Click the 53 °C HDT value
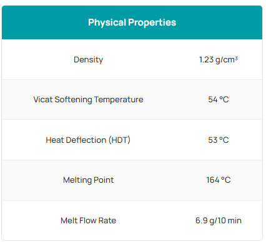 219,140
